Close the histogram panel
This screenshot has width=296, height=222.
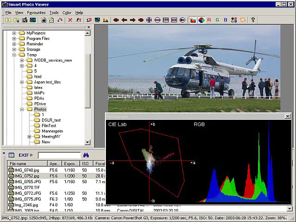click(x=287, y=117)
